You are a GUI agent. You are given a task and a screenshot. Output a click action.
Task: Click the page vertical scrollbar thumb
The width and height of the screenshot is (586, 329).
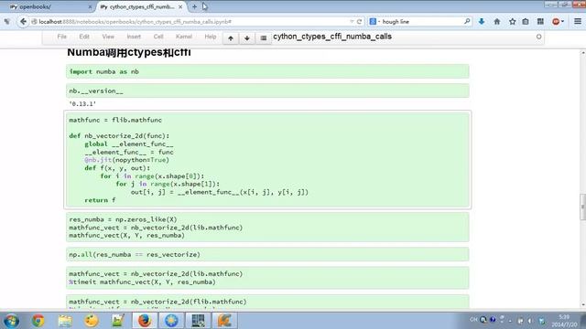pyautogui.click(x=582, y=207)
